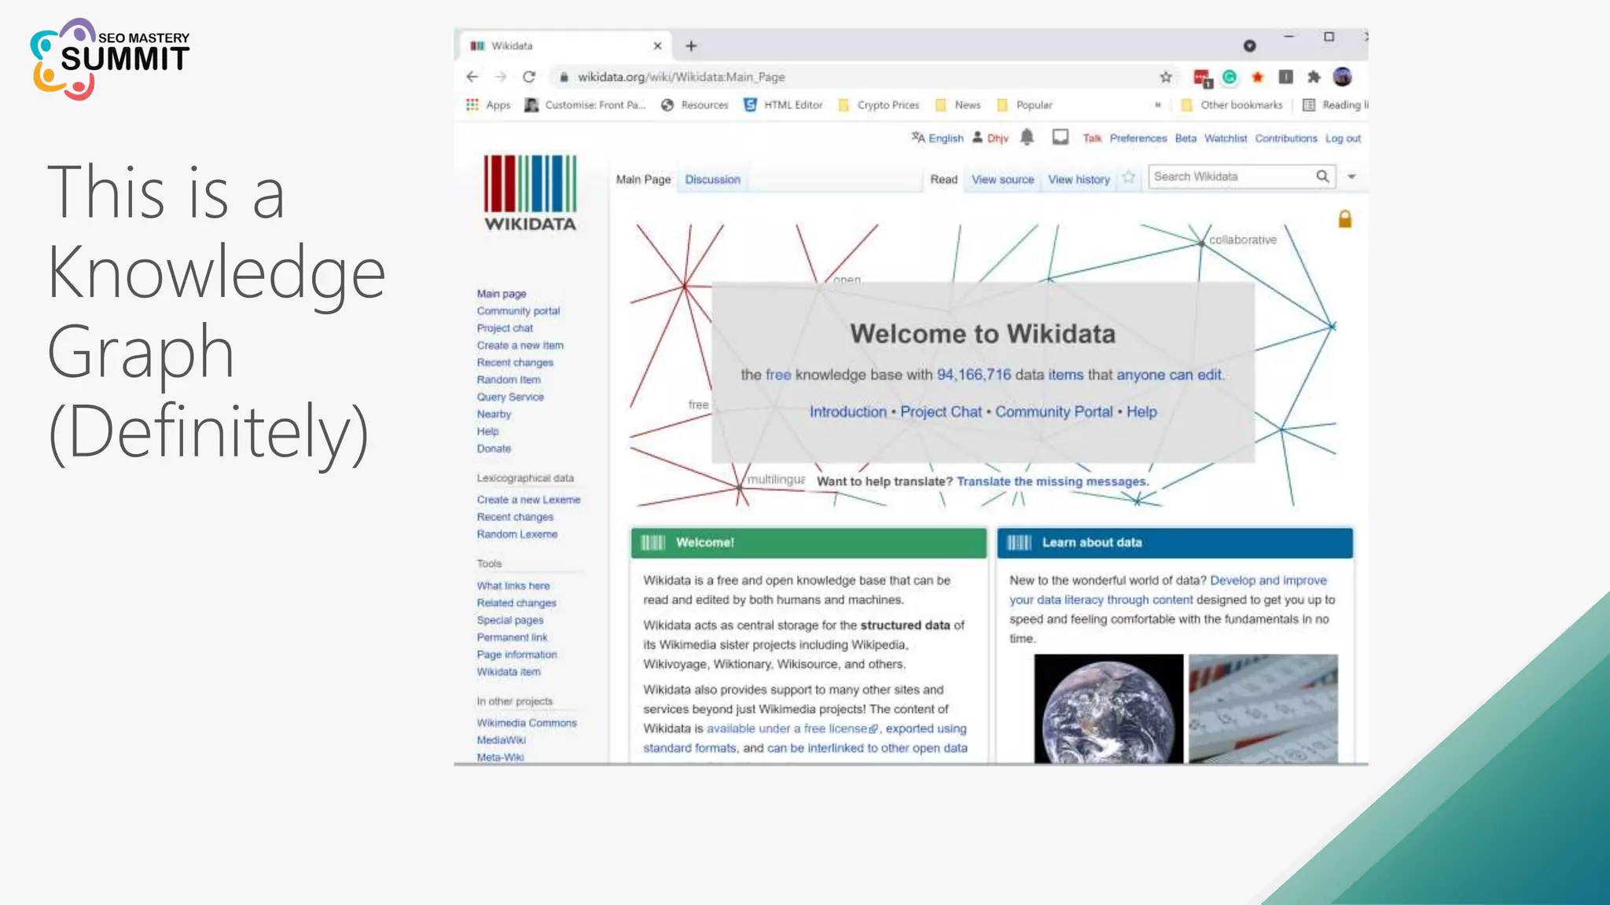Open the Customise: Front Pa... bookmark

(x=585, y=104)
